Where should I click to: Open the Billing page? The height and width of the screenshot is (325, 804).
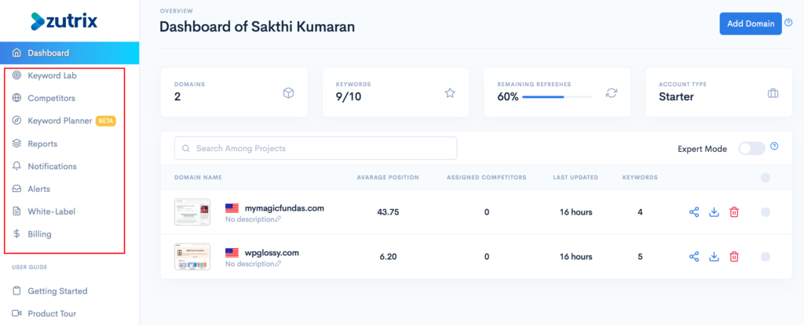click(39, 234)
